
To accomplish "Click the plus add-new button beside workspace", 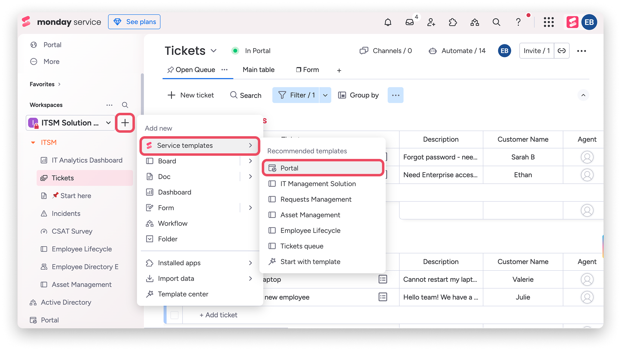I will pyautogui.click(x=125, y=123).
